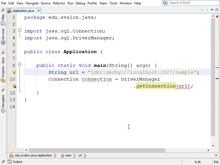The height and width of the screenshot is (165, 220).
Task: Open the Files side panel
Action: click(3, 20)
